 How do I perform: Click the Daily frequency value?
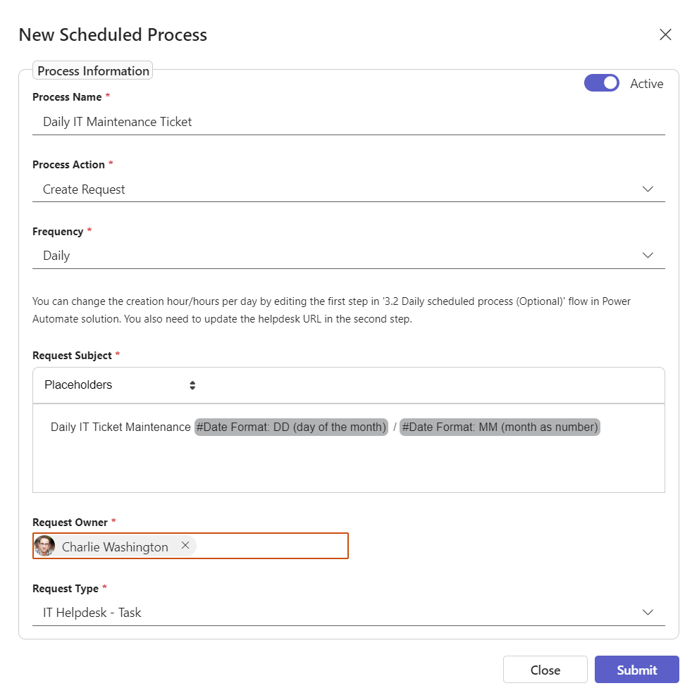56,256
